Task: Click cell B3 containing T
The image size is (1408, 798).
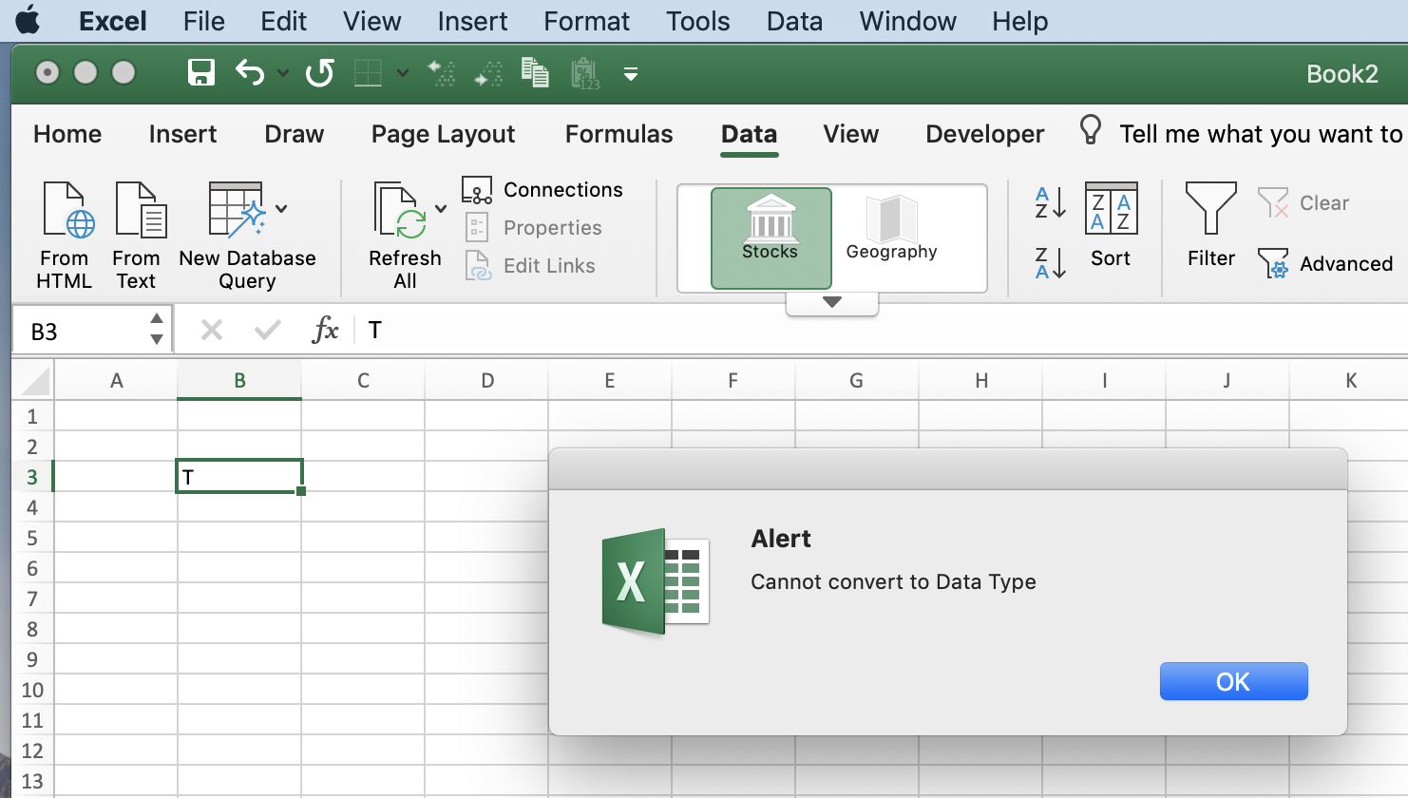Action: tap(239, 477)
